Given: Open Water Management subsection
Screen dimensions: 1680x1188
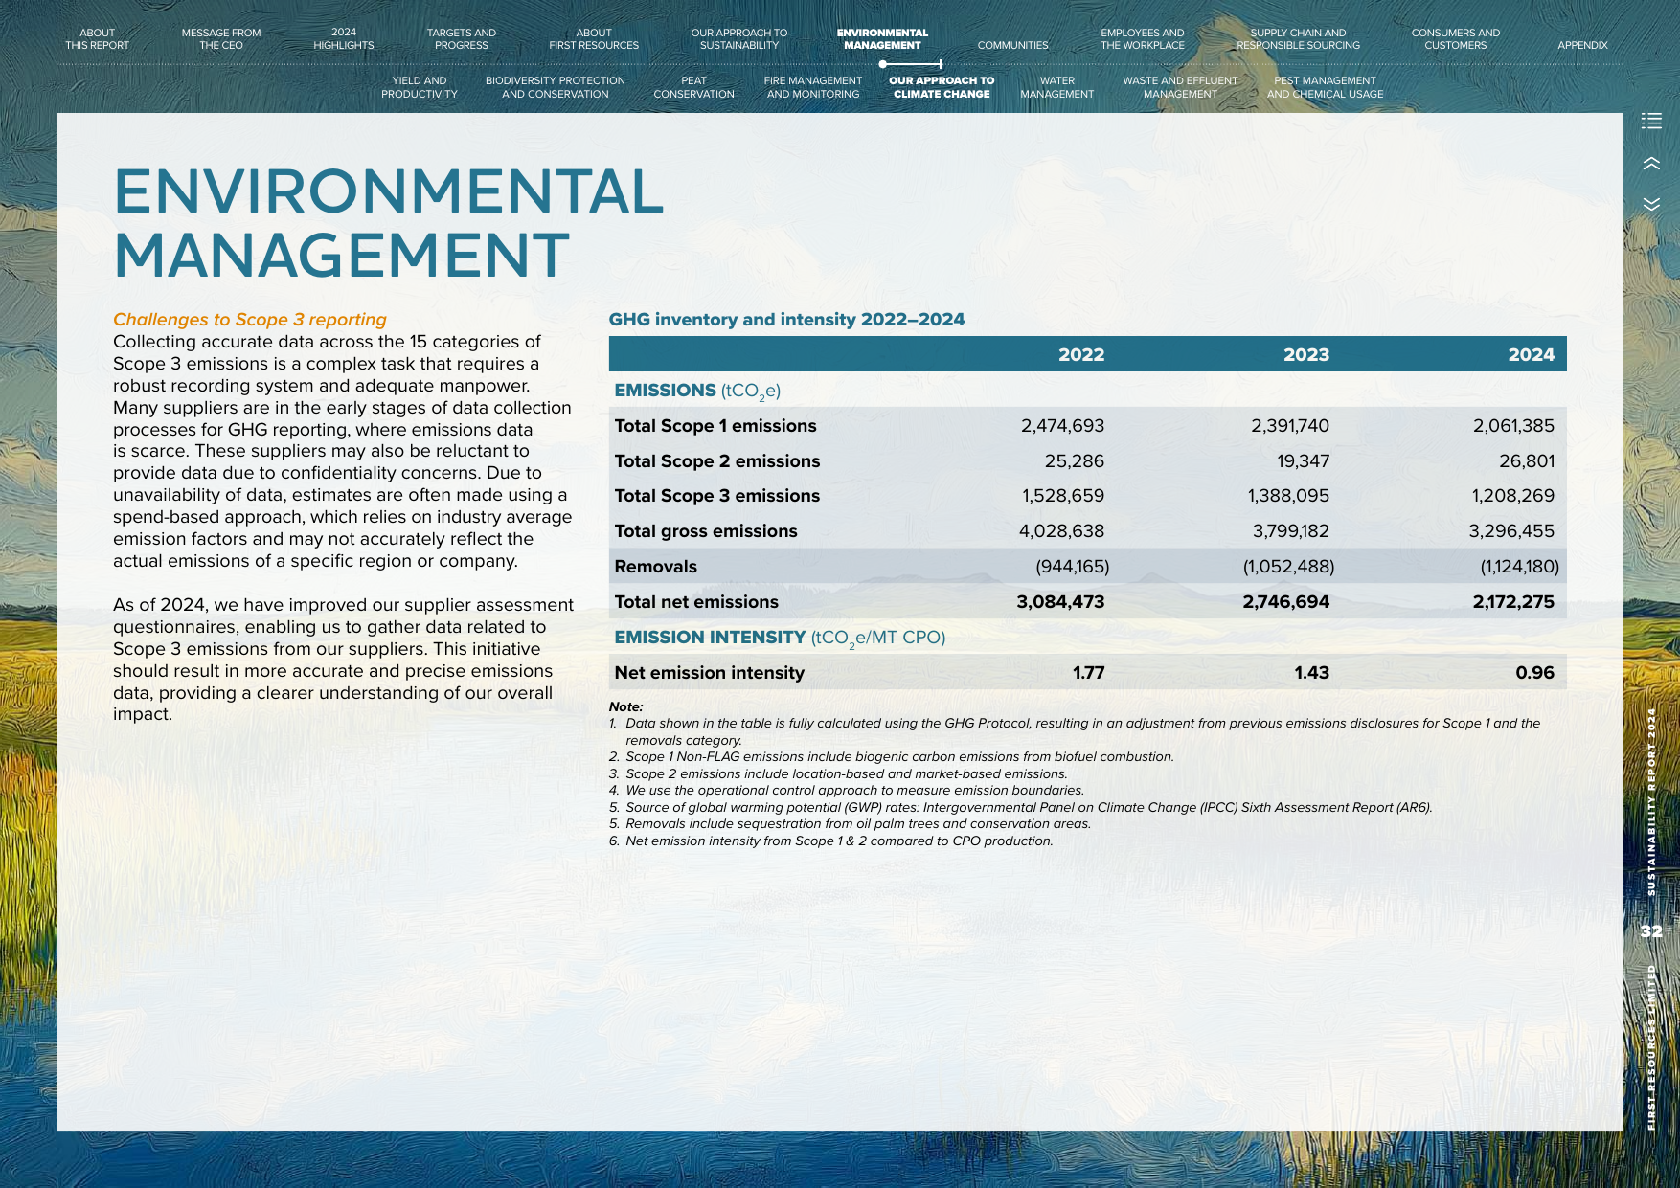Looking at the screenshot, I should pyautogui.click(x=1057, y=87).
